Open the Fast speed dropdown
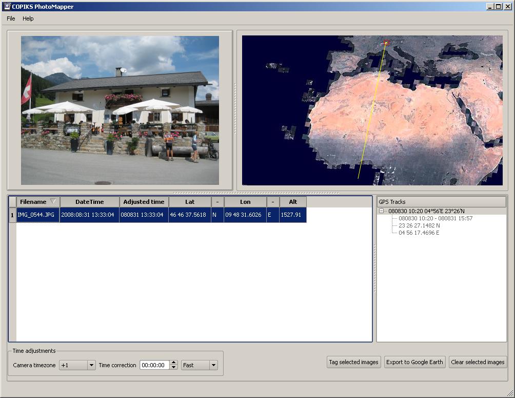This screenshot has height=398, width=515. (213, 365)
